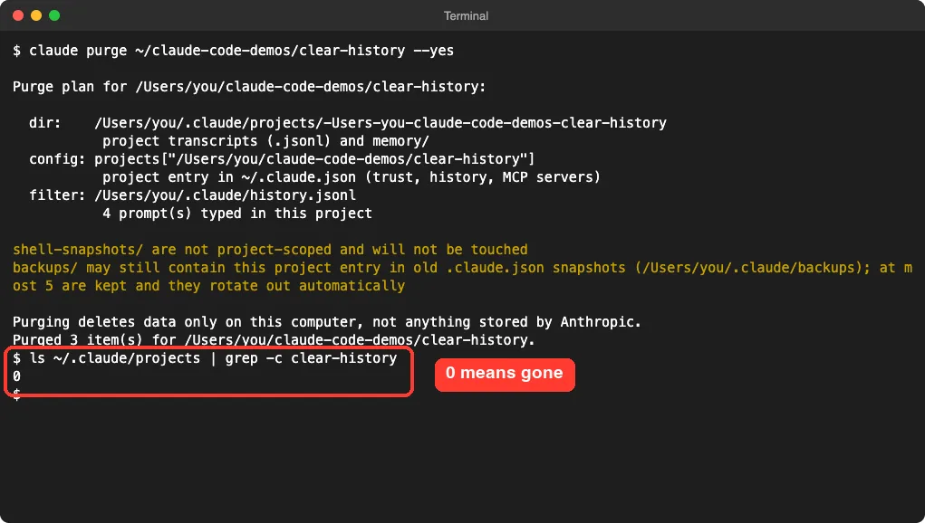This screenshot has width=925, height=523.
Task: Click yellow 'backups/ may still contain' warning line
Action: point(462,268)
